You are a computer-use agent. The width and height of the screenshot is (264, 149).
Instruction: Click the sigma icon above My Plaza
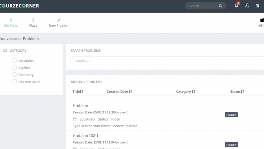tap(11, 20)
